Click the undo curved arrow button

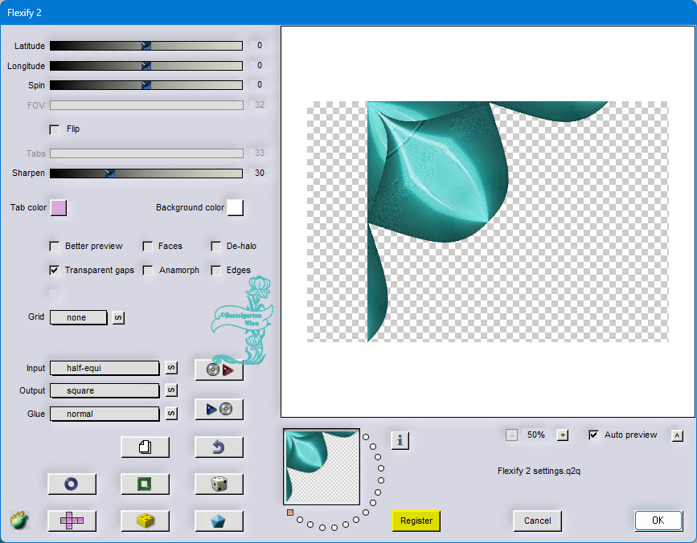[x=219, y=447]
